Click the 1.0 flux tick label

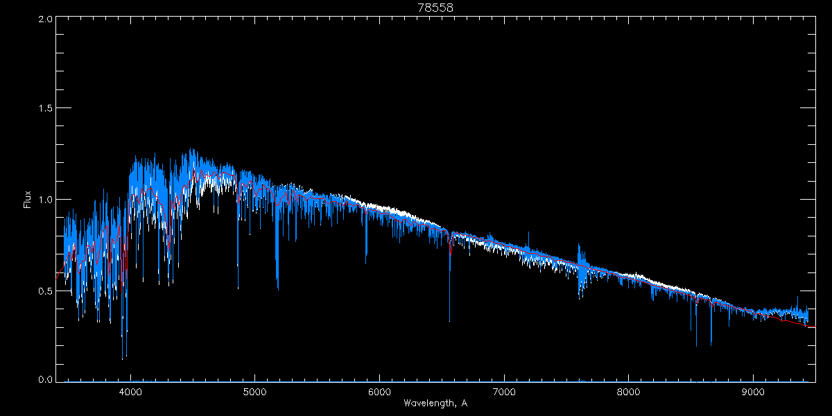coord(44,200)
